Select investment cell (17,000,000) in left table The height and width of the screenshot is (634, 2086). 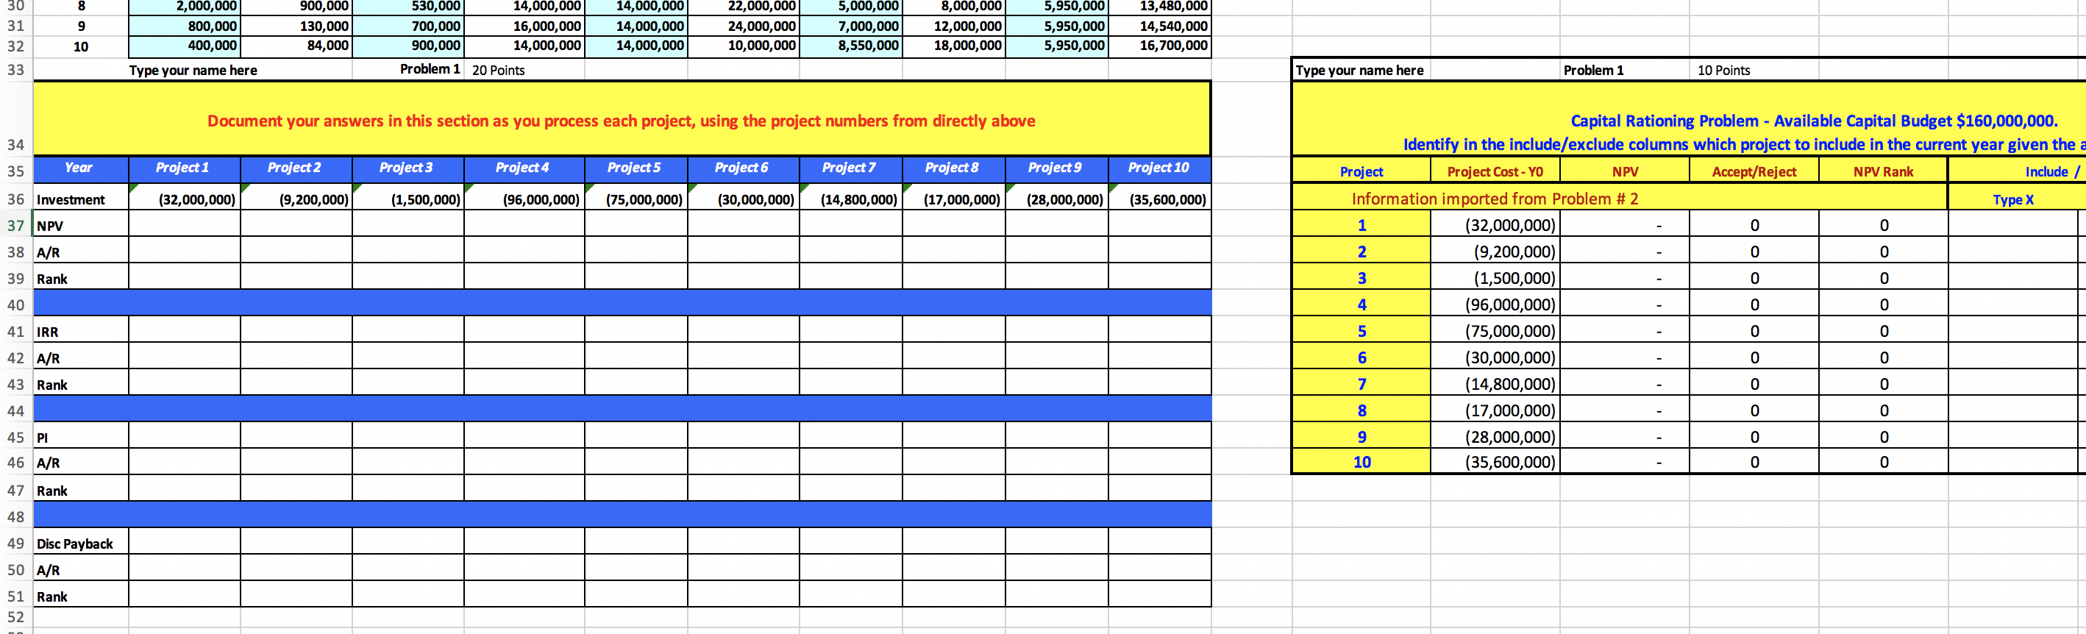click(953, 199)
